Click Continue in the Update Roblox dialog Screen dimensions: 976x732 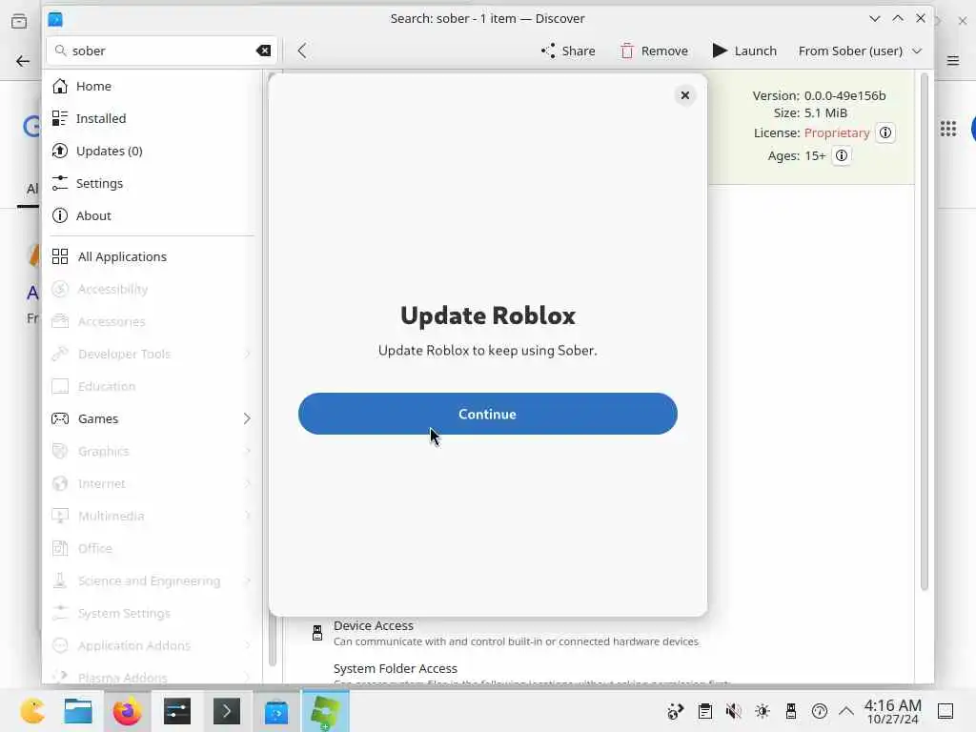(487, 414)
